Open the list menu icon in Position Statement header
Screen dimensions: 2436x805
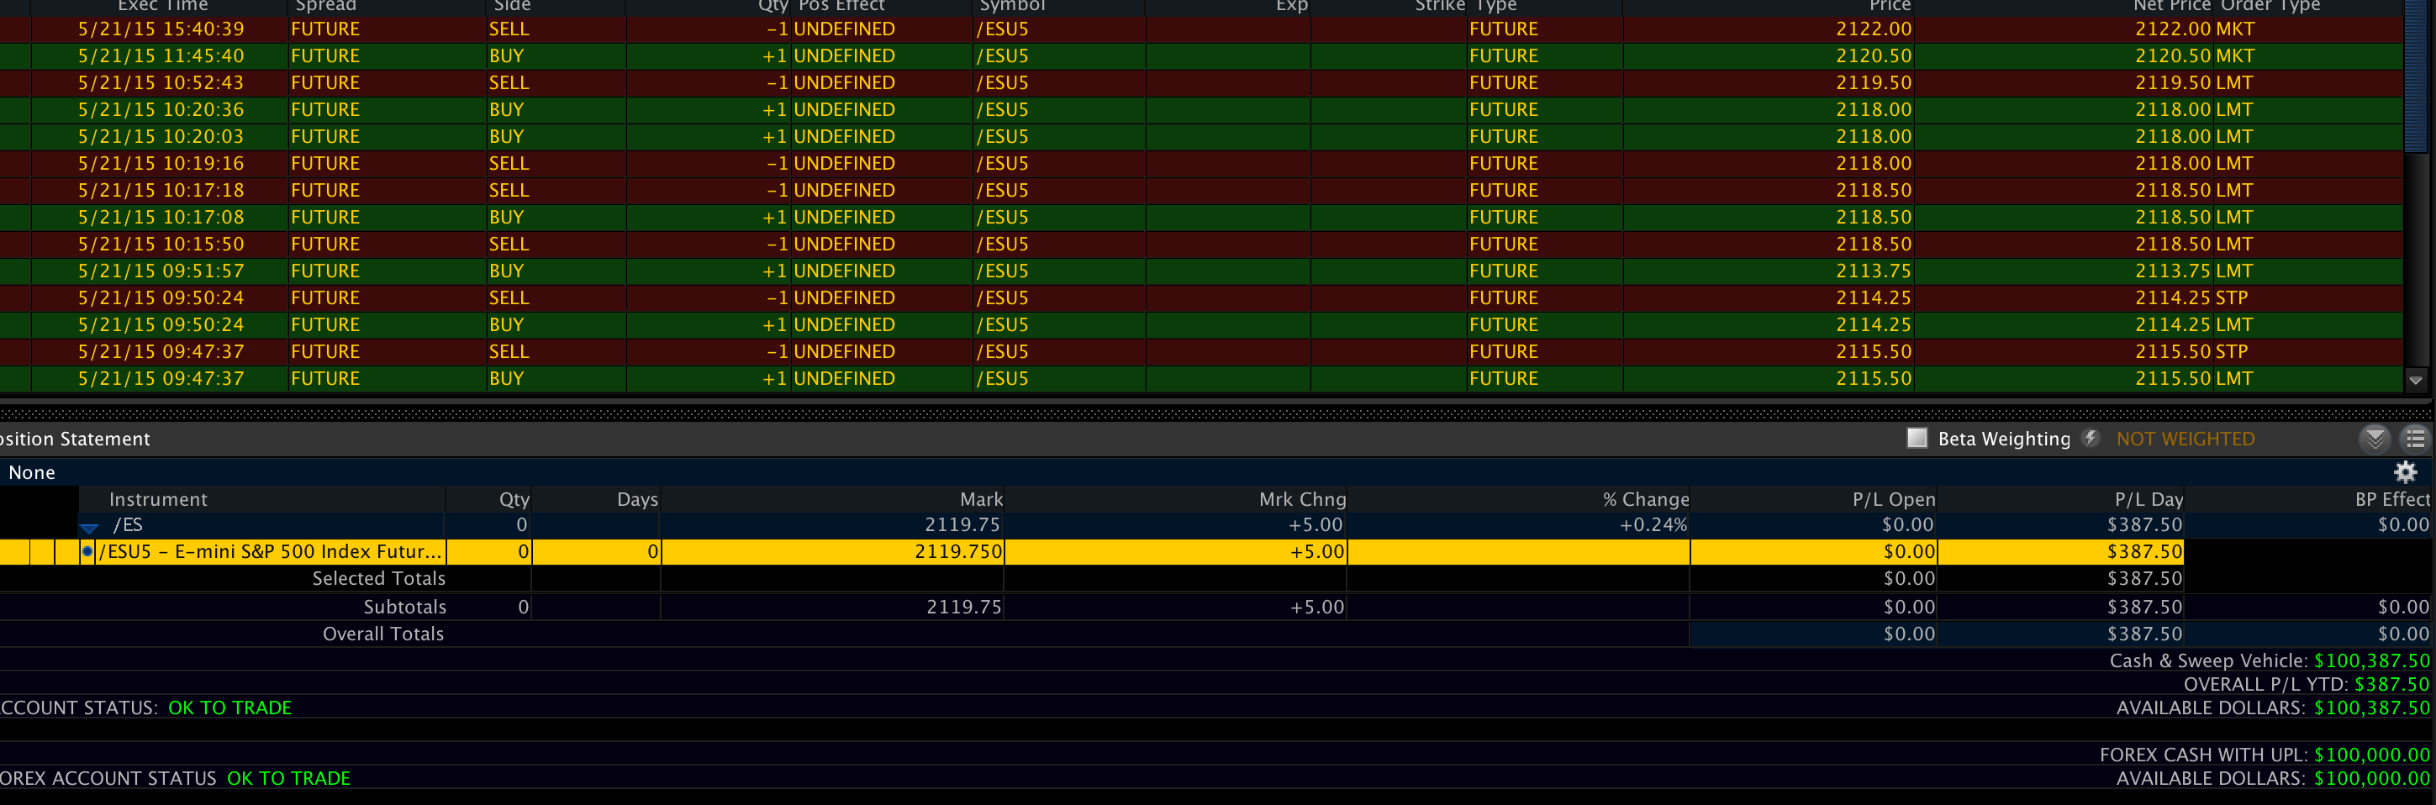(2415, 439)
